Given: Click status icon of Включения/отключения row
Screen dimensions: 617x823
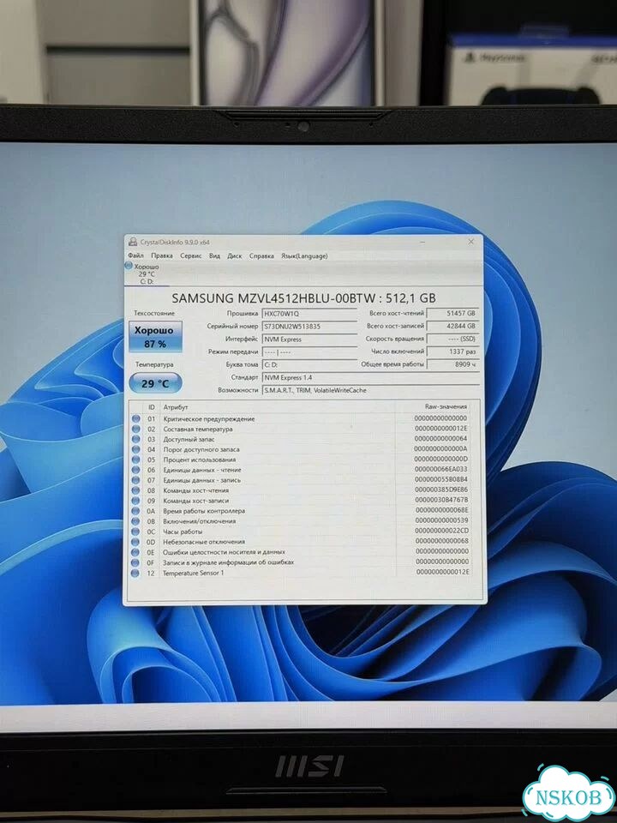Looking at the screenshot, I should (136, 521).
